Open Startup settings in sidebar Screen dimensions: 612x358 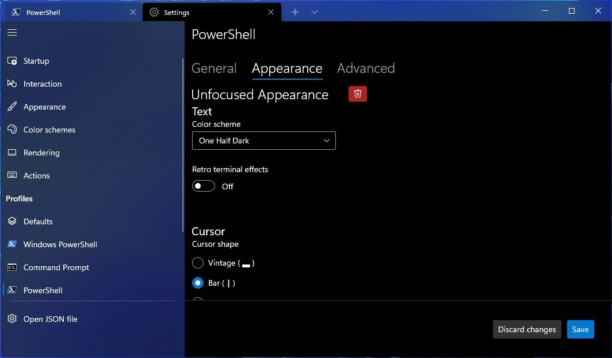coord(36,61)
